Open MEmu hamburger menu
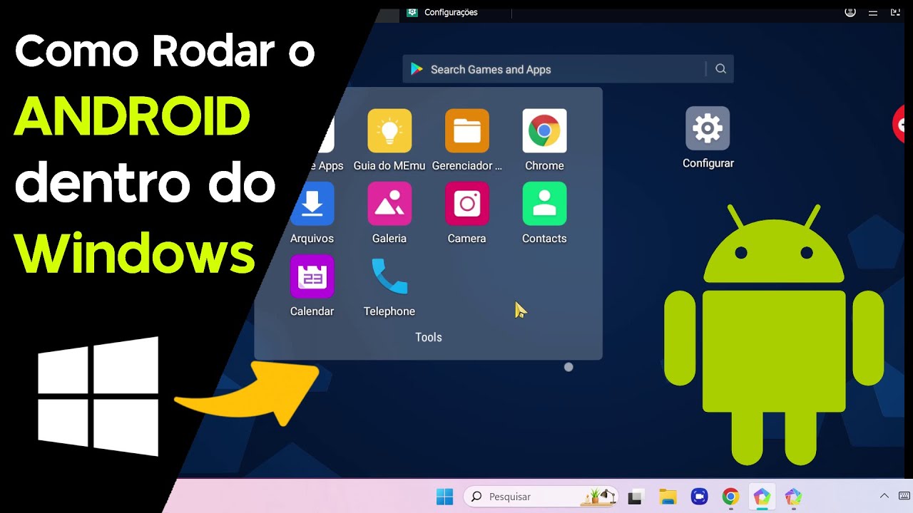Viewport: 913px width, 513px height. (874, 12)
